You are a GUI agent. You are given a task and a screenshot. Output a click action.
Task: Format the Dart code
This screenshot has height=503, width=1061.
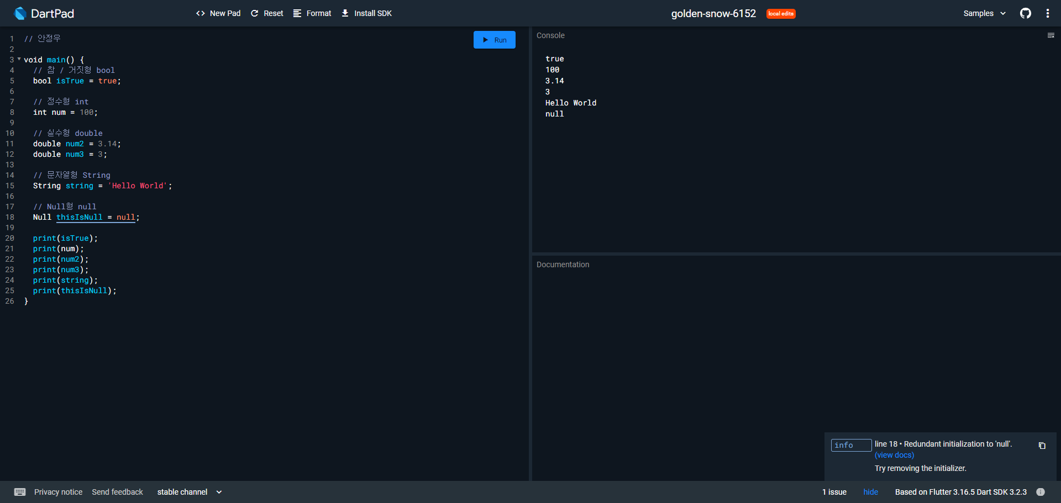(x=312, y=13)
